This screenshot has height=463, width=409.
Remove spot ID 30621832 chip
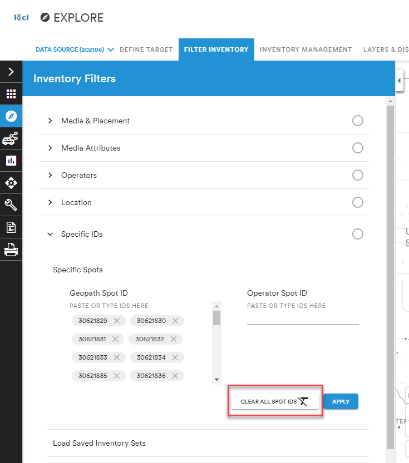[174, 339]
